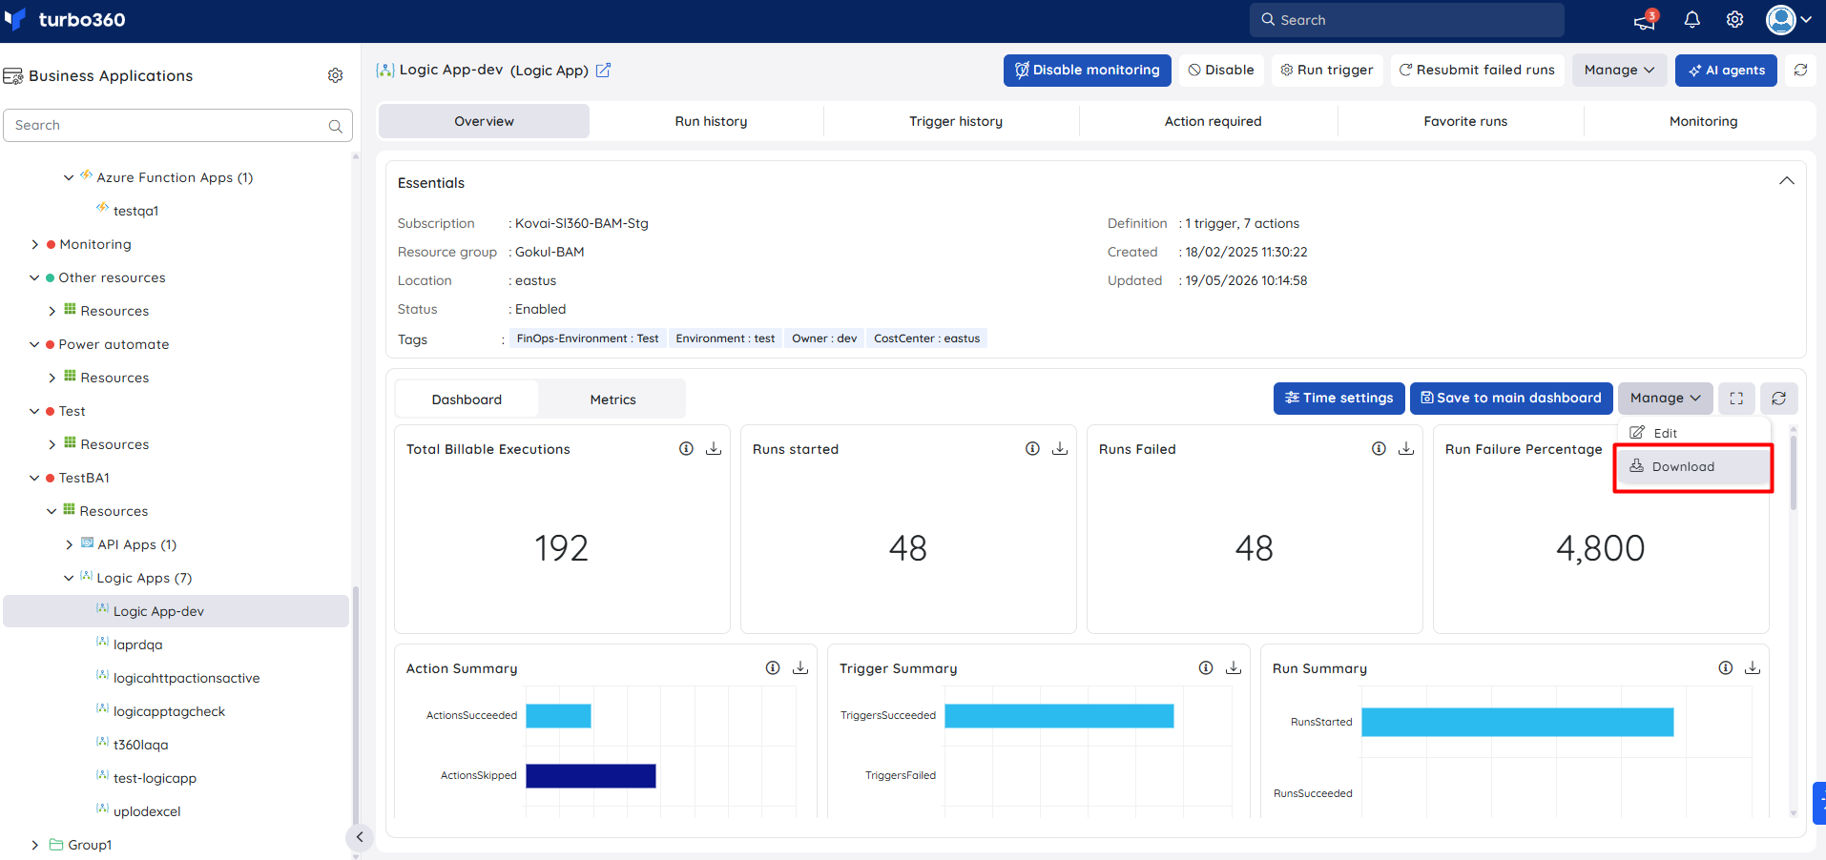Click the Disable button
The width and height of the screenshot is (1826, 860).
click(1221, 71)
